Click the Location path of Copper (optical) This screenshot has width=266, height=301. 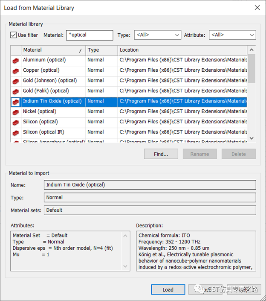tap(183, 70)
